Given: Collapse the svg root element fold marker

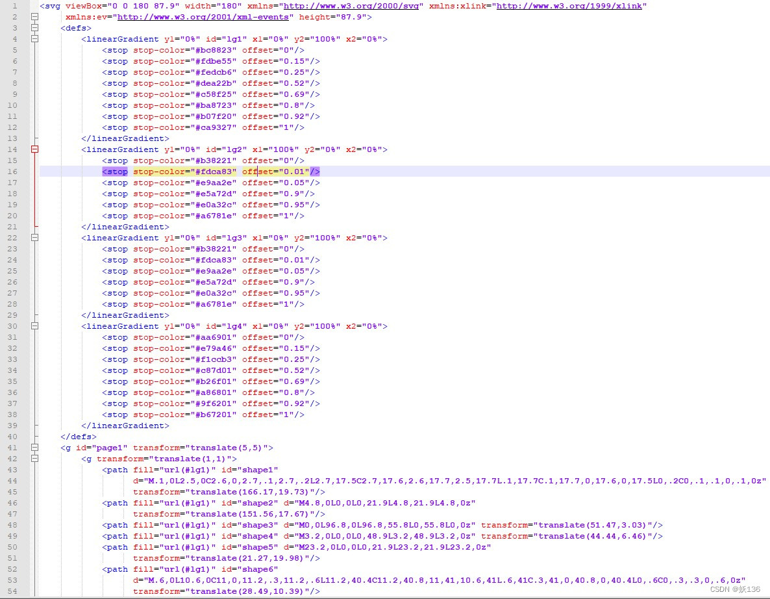Looking at the screenshot, I should pyautogui.click(x=35, y=17).
